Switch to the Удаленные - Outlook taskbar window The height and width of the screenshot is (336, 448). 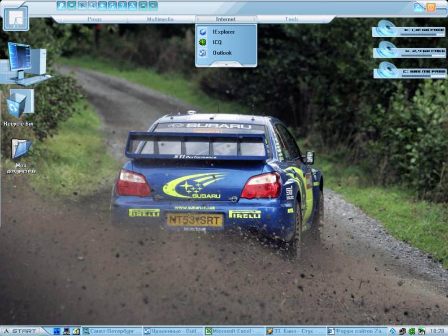tap(173, 331)
